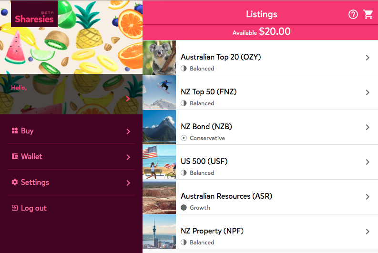Screen dimensions: 378x253
Task: Open the Settings menu item
Action: click(x=35, y=182)
